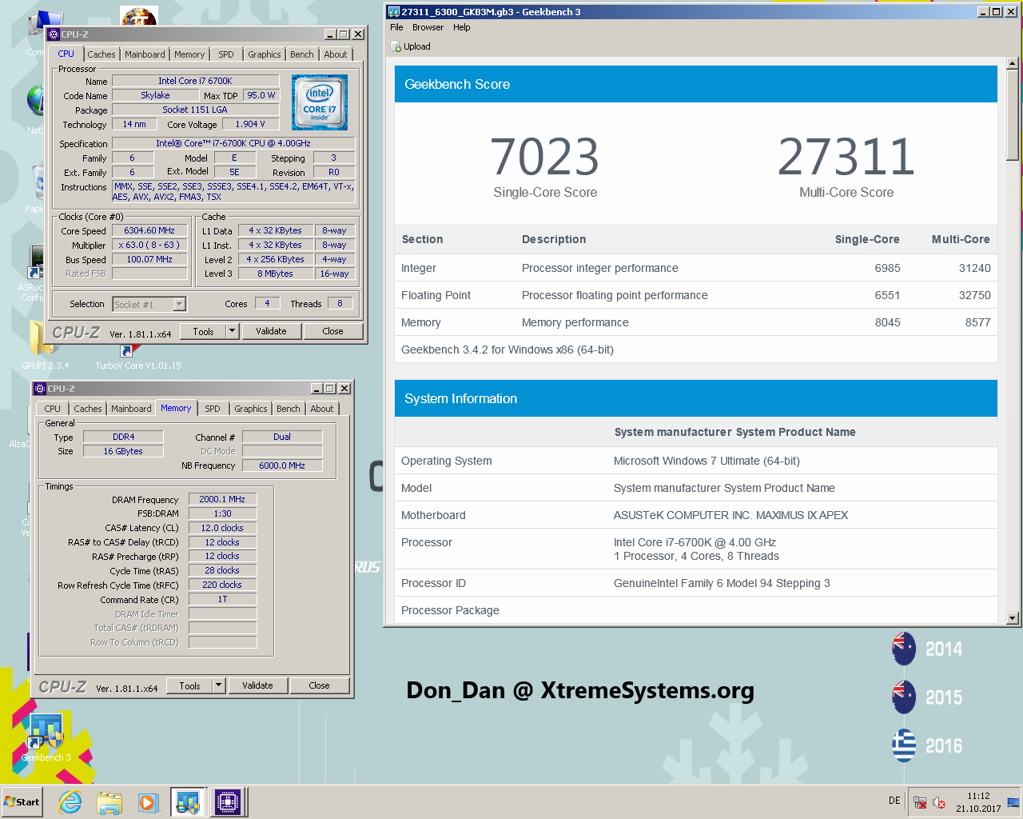Open the Tools dropdown arrow in top CPU-Z
The width and height of the screenshot is (1023, 819).
232,331
